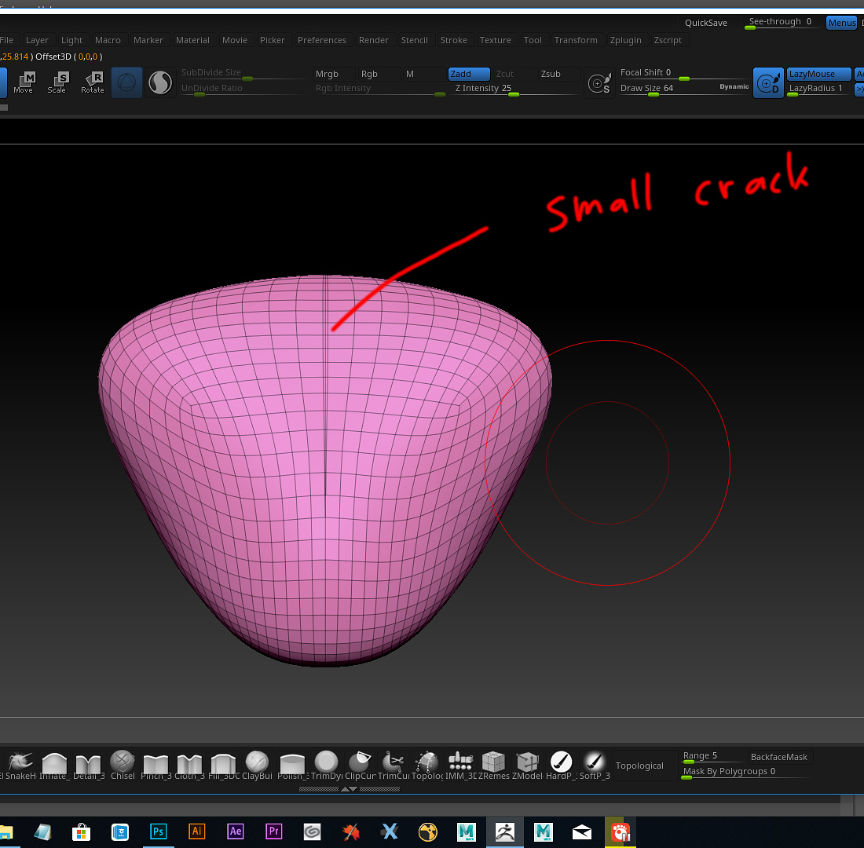864x848 pixels.
Task: Open Premiere Pro from the taskbar
Action: tap(274, 831)
